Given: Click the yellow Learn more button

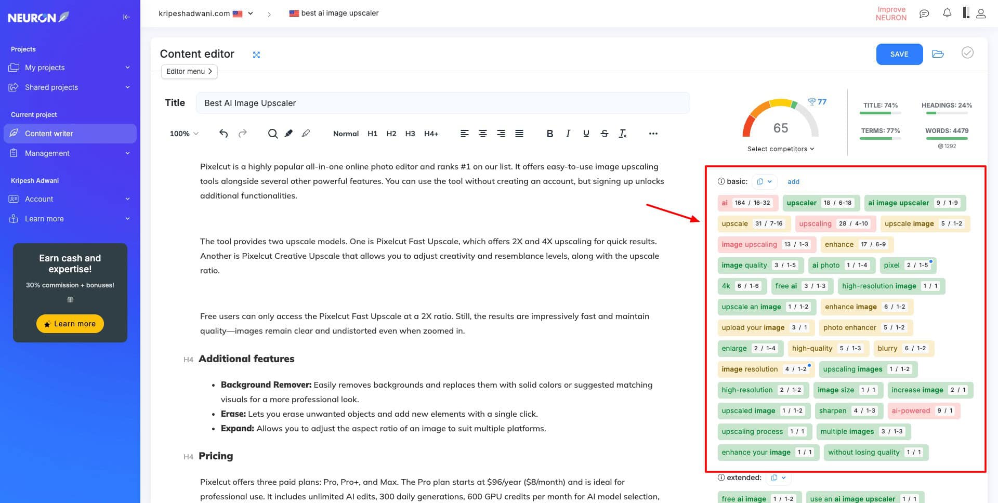Looking at the screenshot, I should [x=70, y=324].
